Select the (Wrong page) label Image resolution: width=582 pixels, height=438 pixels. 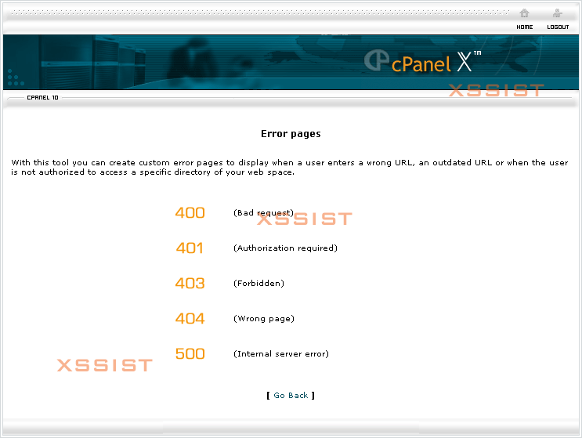(x=263, y=318)
